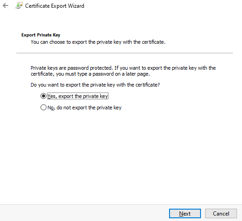
Task: Click the bold 'Export Private Key' heading
Action: coord(41,35)
